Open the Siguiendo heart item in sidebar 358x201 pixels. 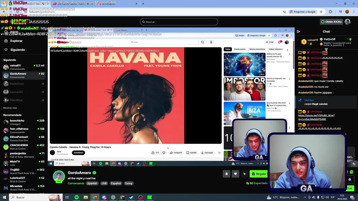[x=17, y=50]
